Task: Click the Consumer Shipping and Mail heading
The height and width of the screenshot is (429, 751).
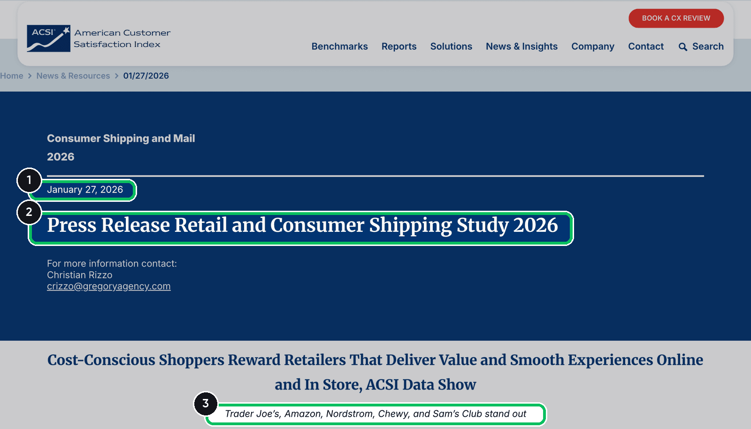Action: click(x=121, y=138)
